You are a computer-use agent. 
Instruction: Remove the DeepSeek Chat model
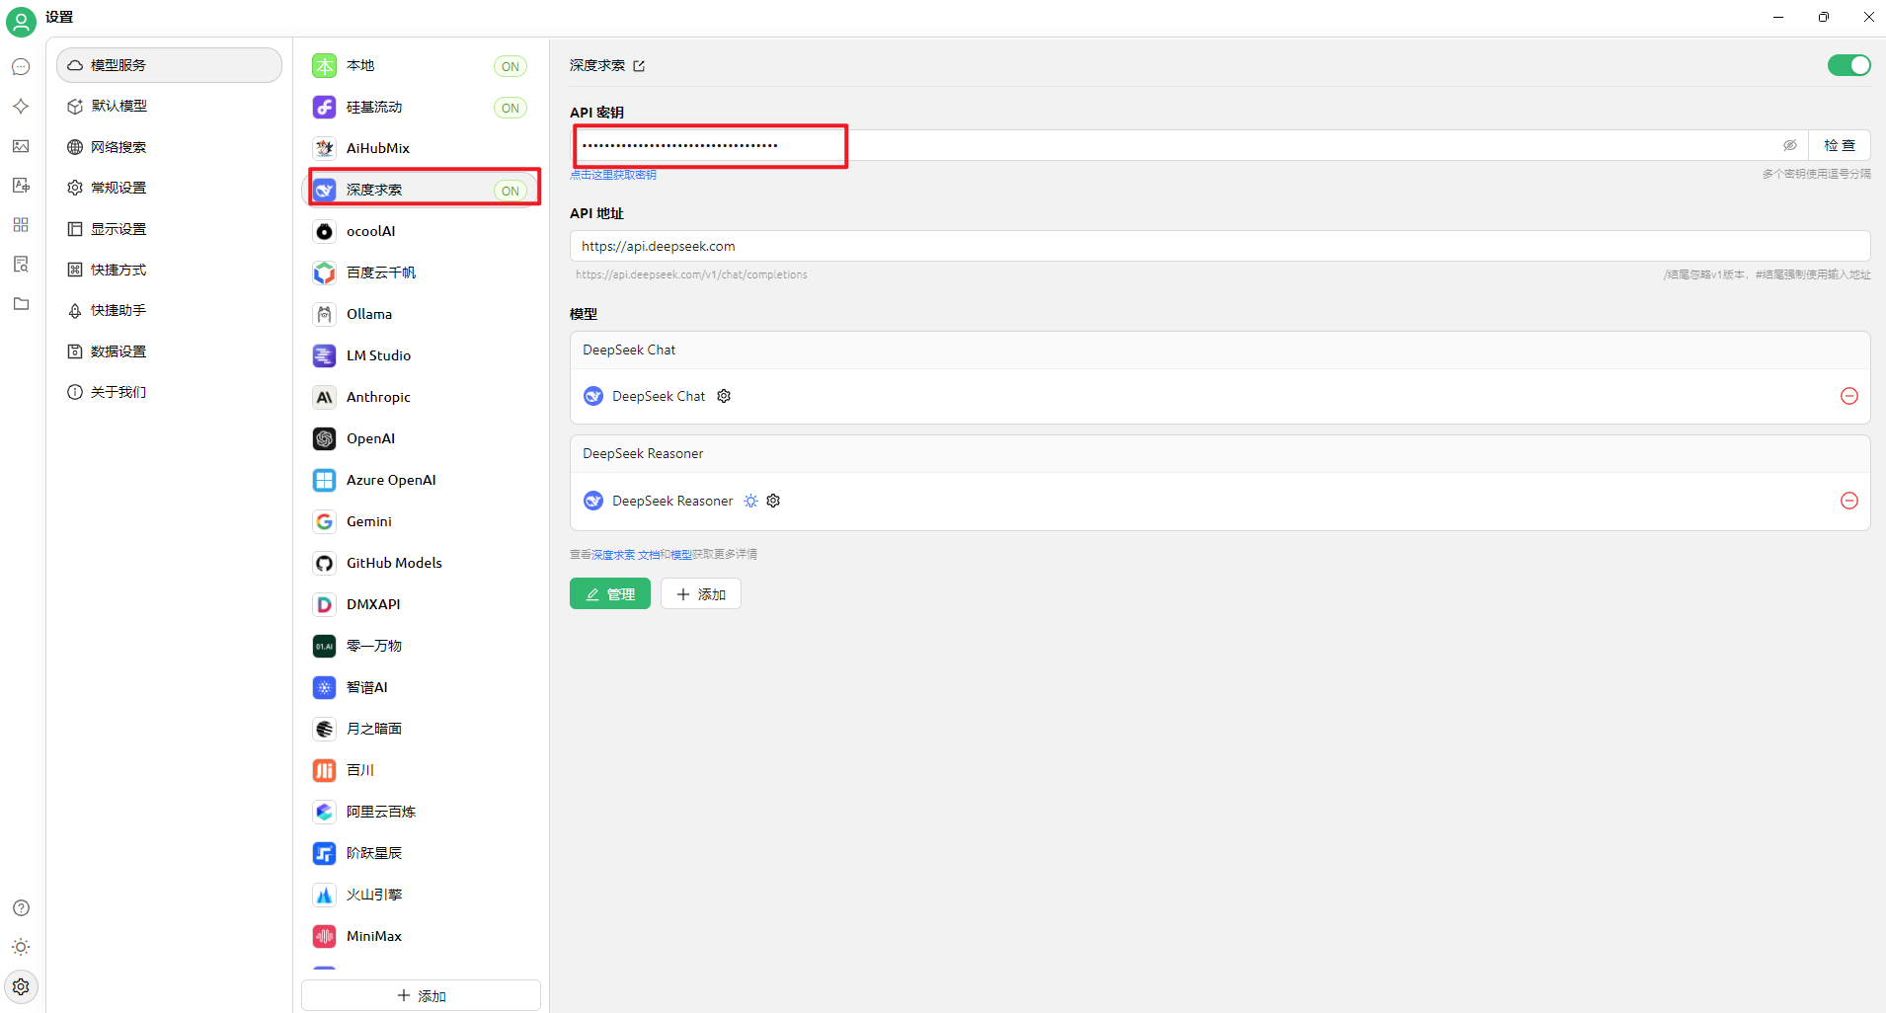pos(1849,396)
